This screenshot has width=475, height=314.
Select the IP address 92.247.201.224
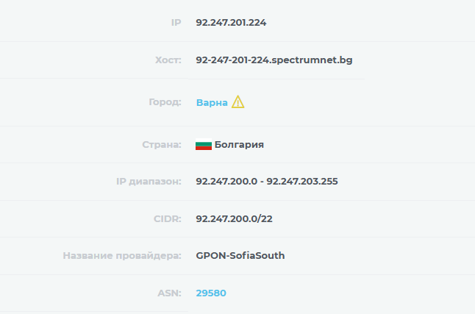231,23
